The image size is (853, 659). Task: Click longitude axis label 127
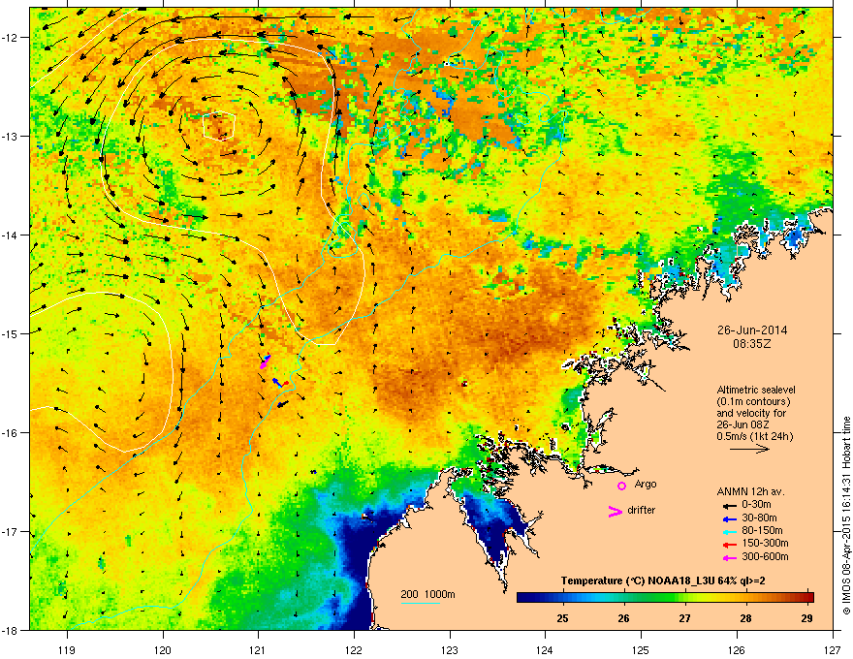tap(833, 650)
